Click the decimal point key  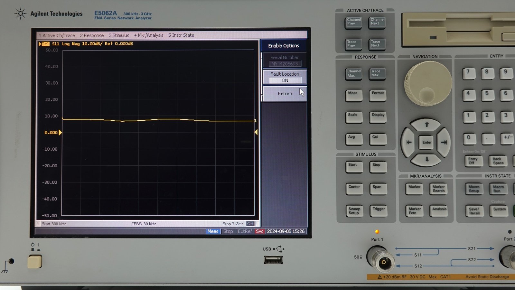pos(488,139)
